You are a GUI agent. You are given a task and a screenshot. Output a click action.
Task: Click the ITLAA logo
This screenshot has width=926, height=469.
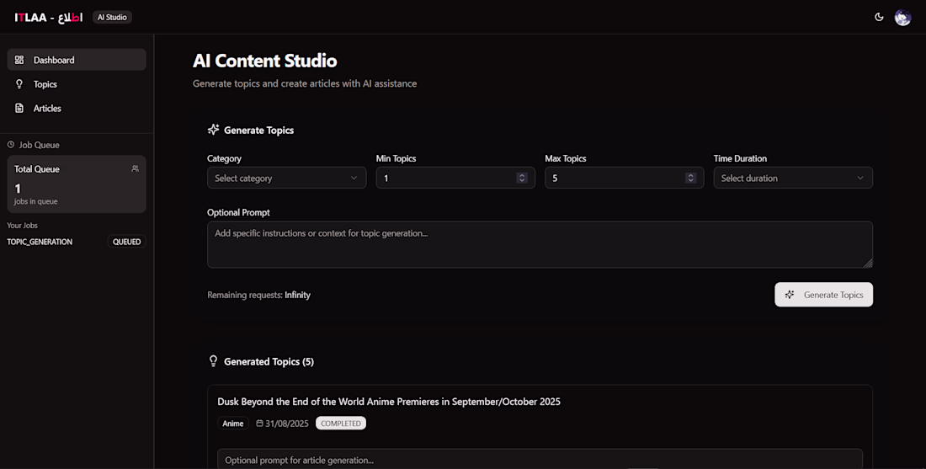click(48, 17)
